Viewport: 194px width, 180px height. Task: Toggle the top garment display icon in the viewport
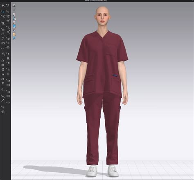point(14,5)
